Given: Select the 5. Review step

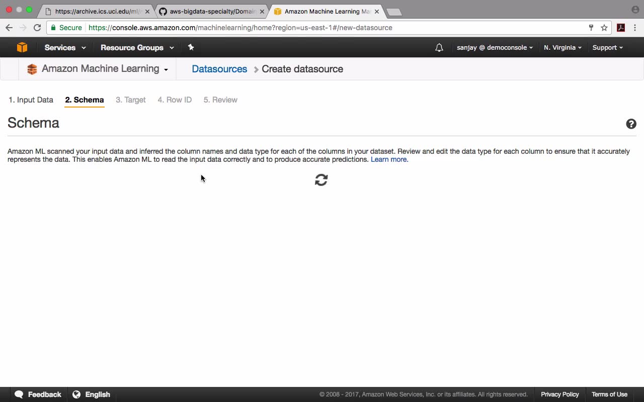Looking at the screenshot, I should (x=220, y=100).
